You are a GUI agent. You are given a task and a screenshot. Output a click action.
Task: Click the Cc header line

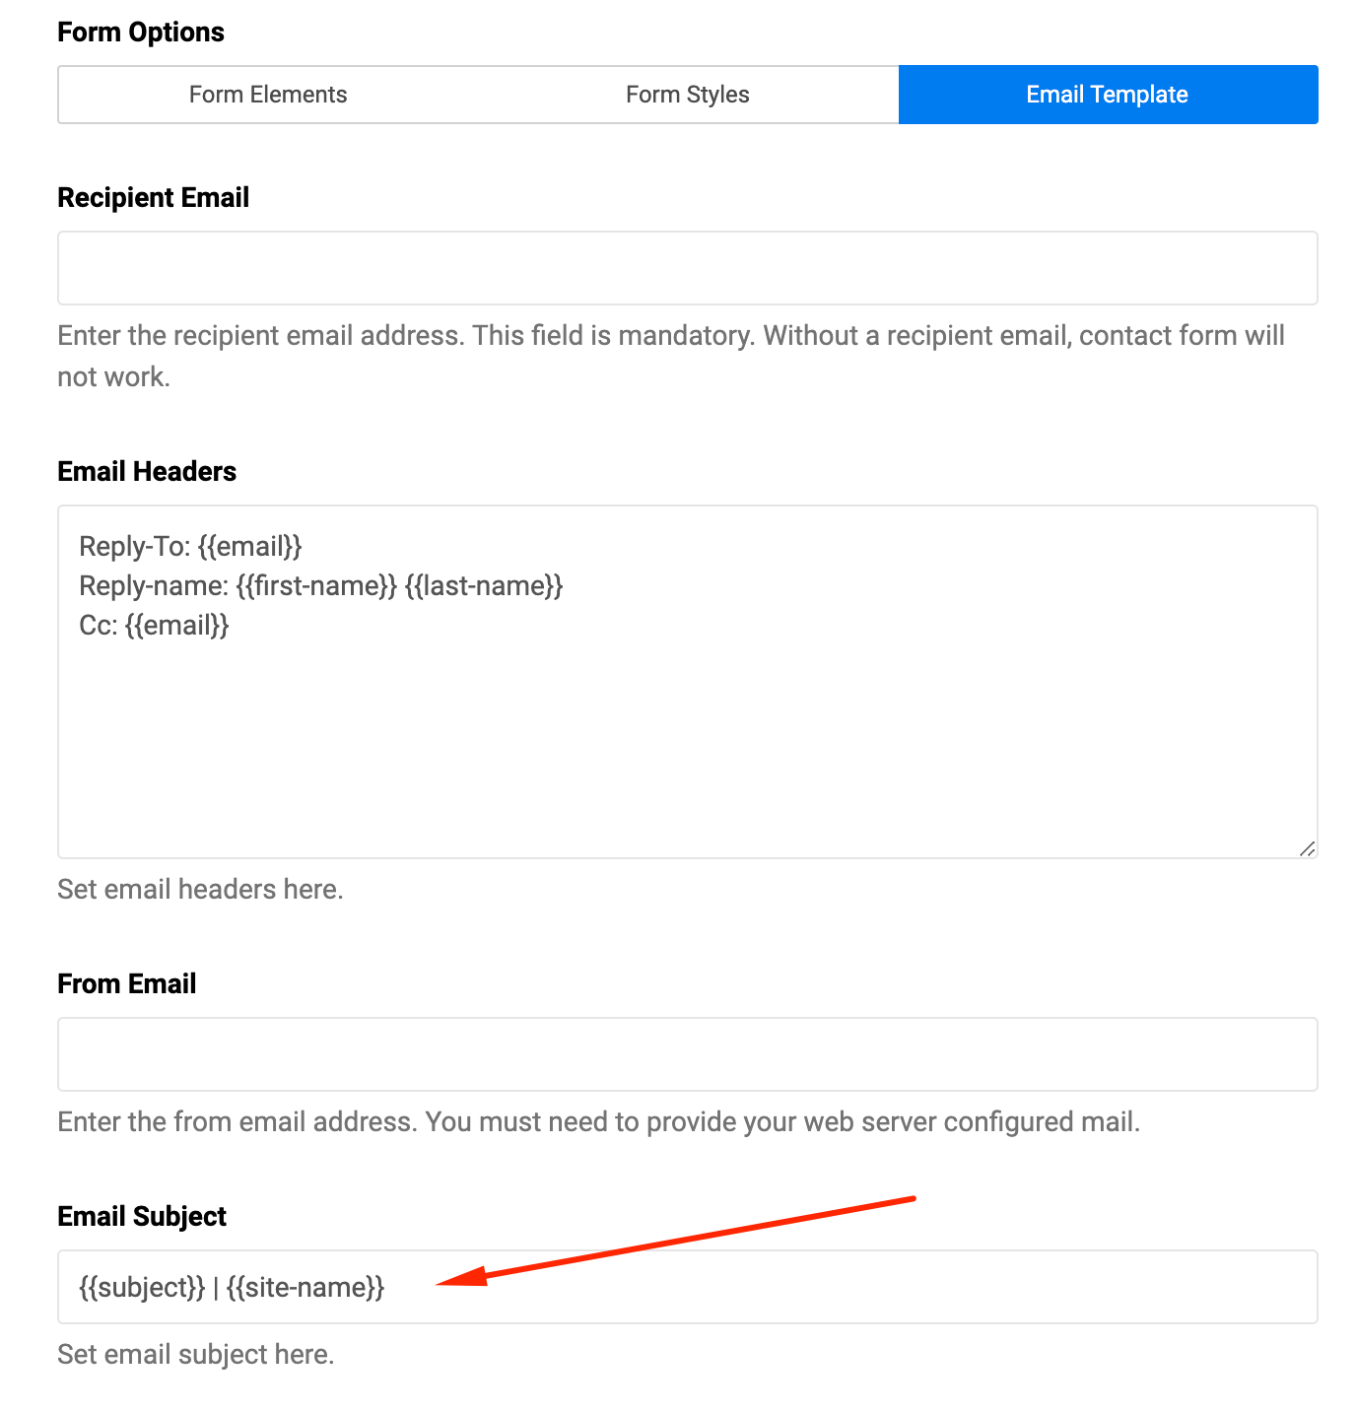(154, 626)
